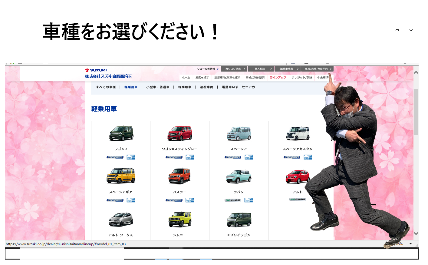Click brake support icon under ワゴンRスティングレー
Screen dimensions: 428x265
pyautogui.click(x=190, y=157)
